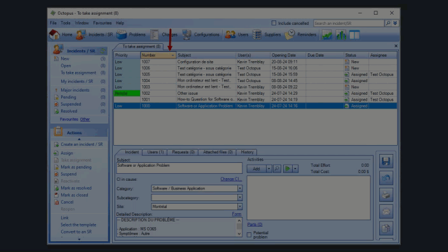Open the Category dropdown
The height and width of the screenshot is (252, 448).
pyautogui.click(x=240, y=188)
